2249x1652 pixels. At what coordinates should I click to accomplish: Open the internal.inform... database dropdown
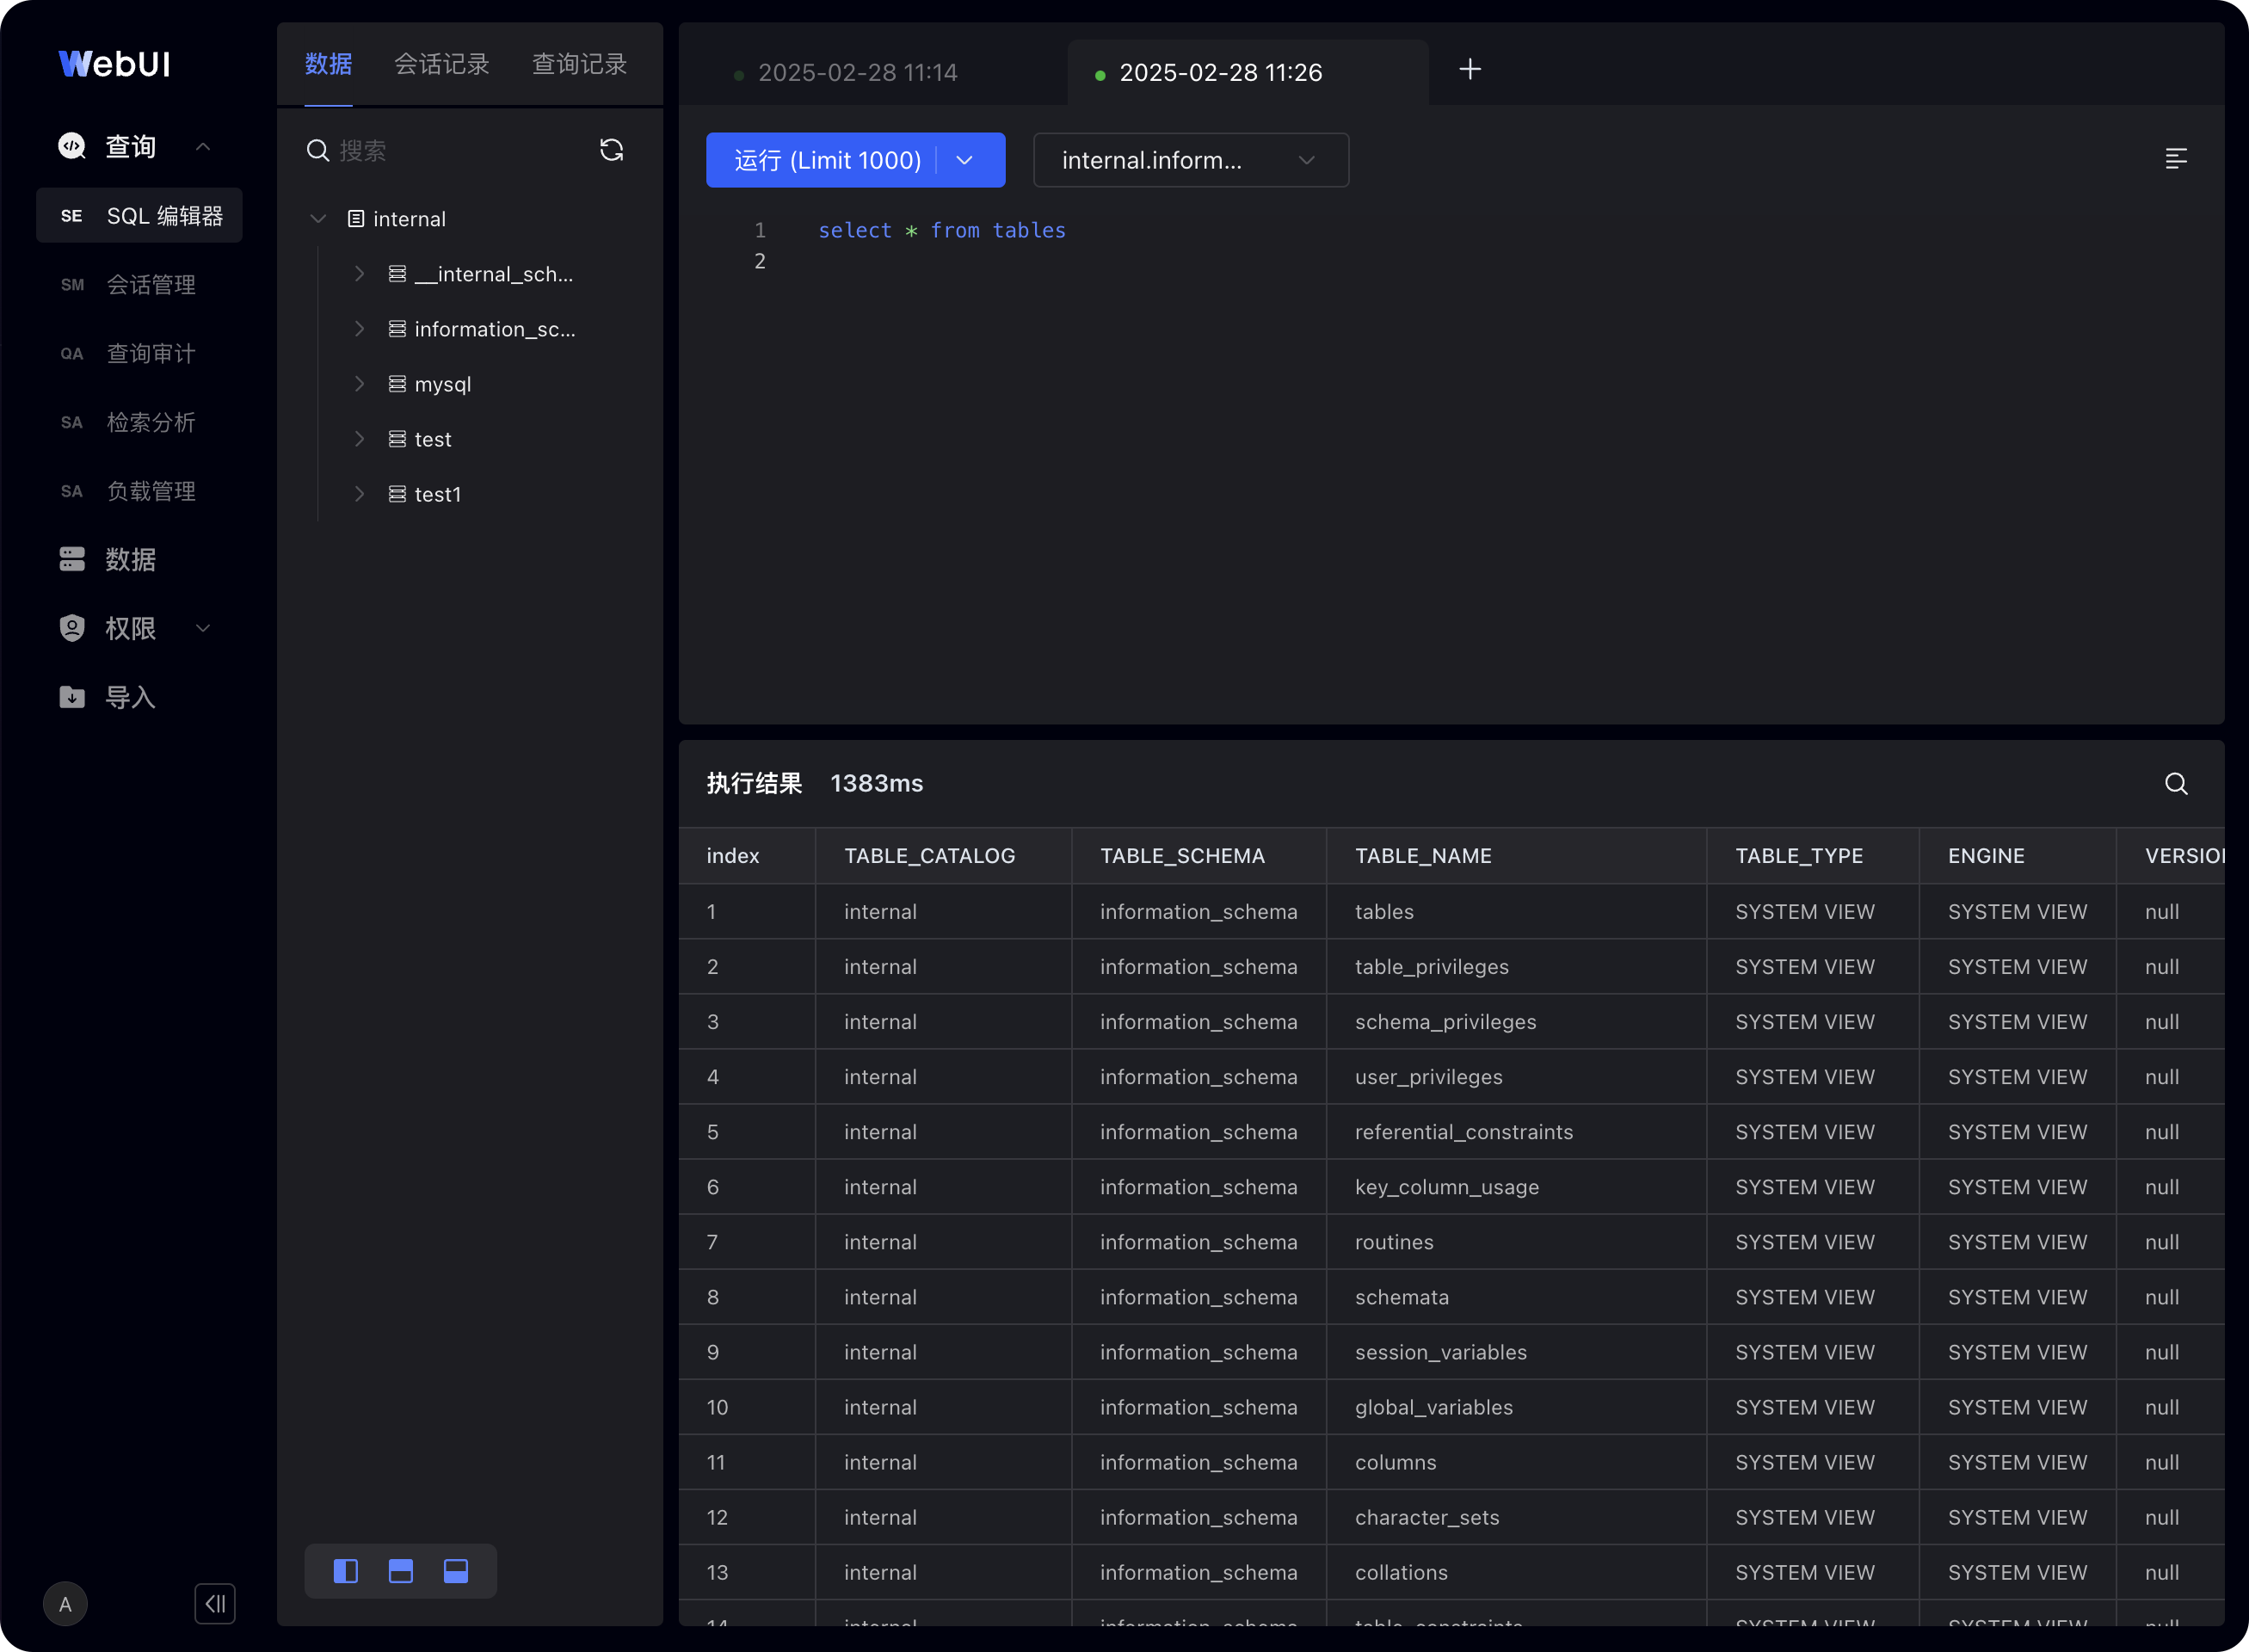pyautogui.click(x=1191, y=160)
